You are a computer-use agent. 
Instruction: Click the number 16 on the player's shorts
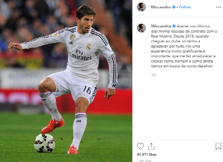click(x=87, y=90)
